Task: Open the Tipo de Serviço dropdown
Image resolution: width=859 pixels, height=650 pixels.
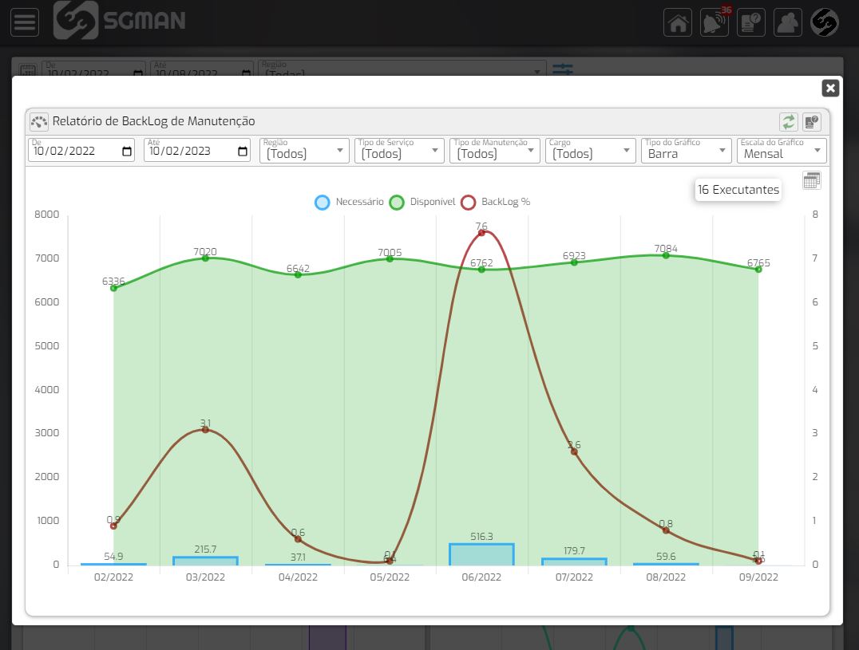Action: (x=399, y=151)
